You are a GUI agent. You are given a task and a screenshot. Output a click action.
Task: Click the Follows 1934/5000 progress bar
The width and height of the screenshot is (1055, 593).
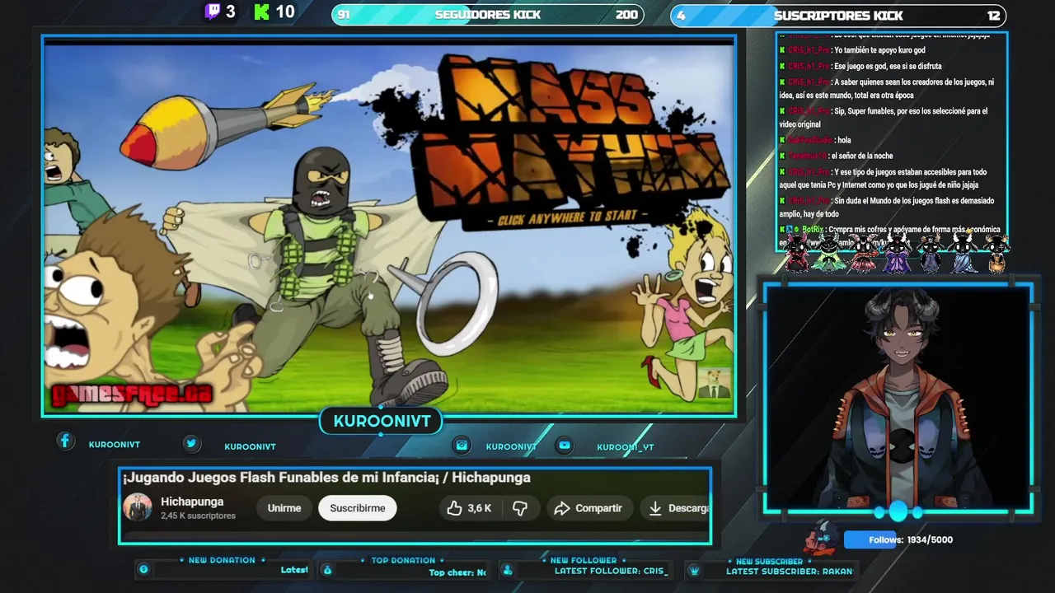tap(898, 539)
